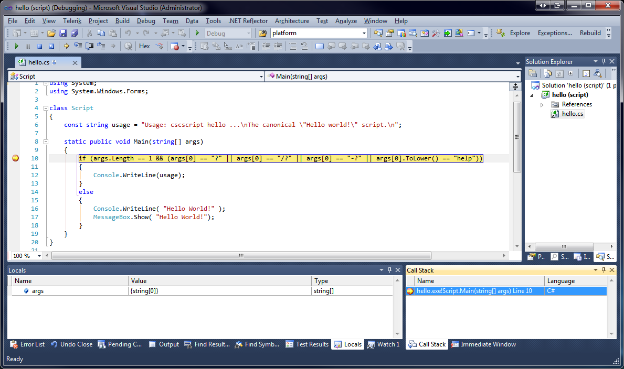Toggle auto-hide pin on Solution Explorer
This screenshot has width=624, height=369.
tap(604, 61)
